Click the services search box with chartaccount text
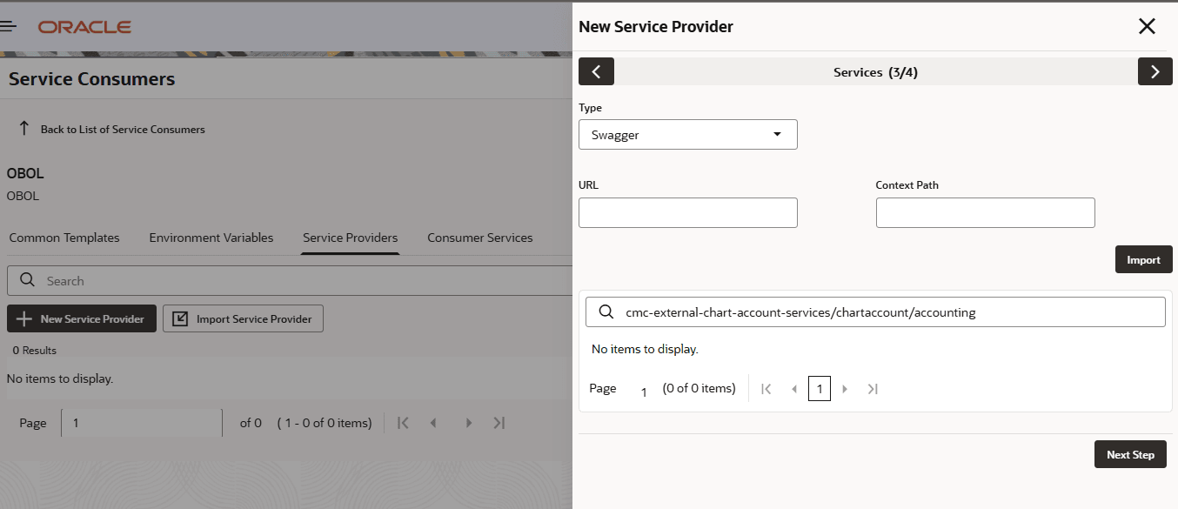Image resolution: width=1178 pixels, height=509 pixels. tap(875, 311)
